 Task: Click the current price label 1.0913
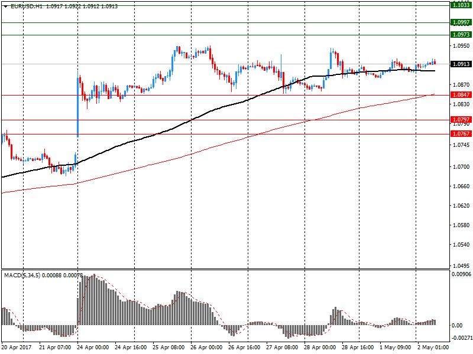pos(461,64)
